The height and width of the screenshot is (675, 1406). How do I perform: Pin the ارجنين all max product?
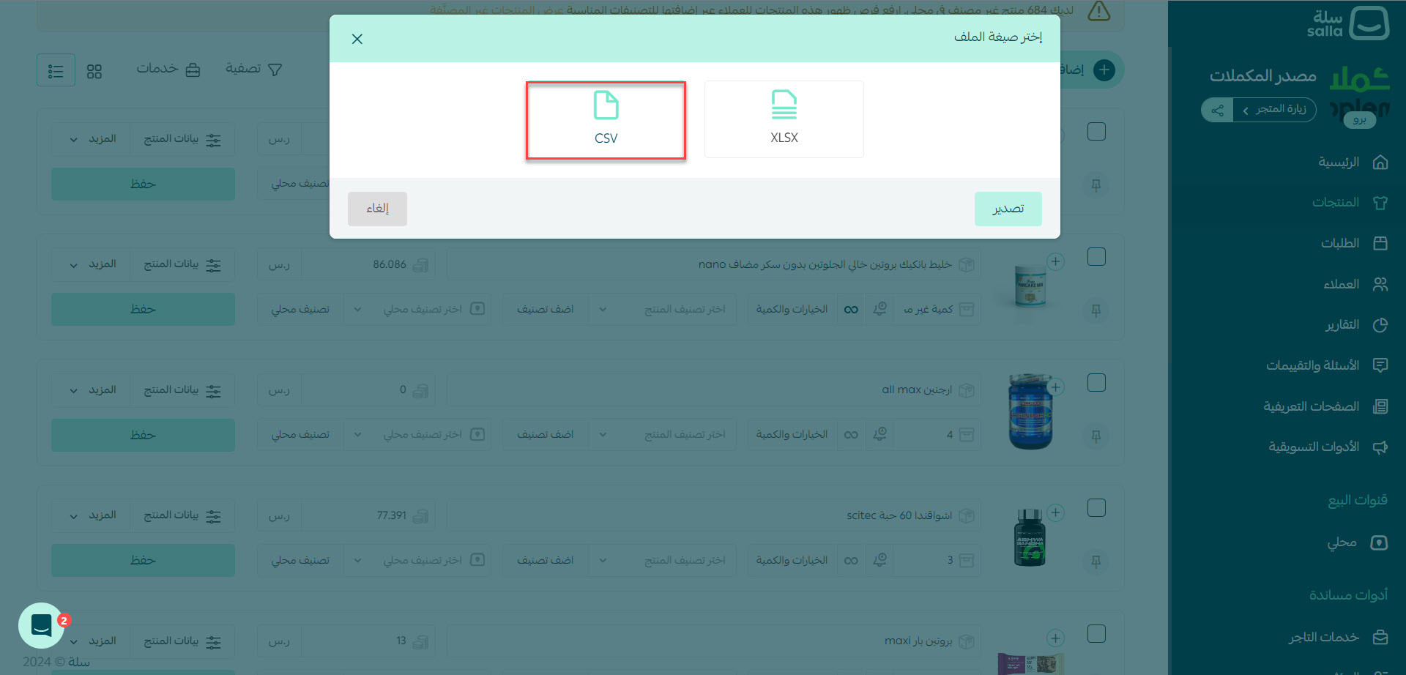point(1096,436)
